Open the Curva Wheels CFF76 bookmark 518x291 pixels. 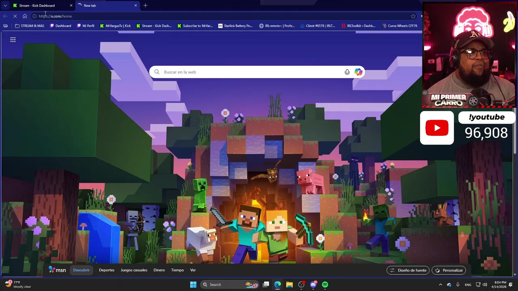tap(400, 26)
